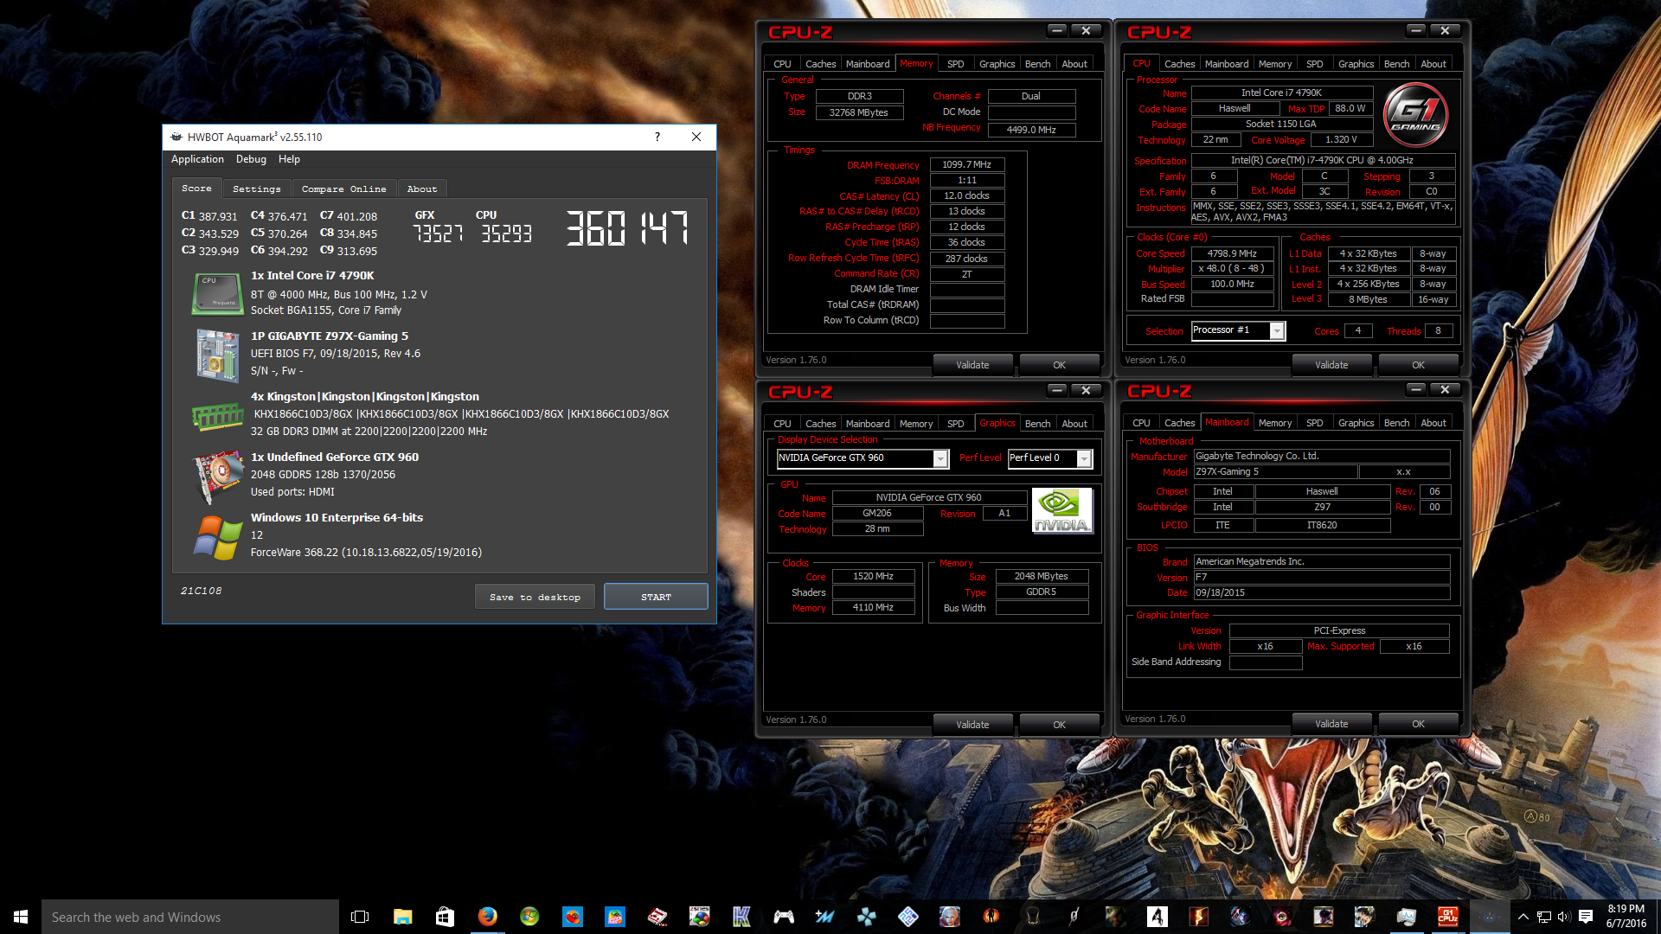The width and height of the screenshot is (1661, 934).
Task: Click the GPU core clock 1520 MHz value
Action: coord(873,576)
